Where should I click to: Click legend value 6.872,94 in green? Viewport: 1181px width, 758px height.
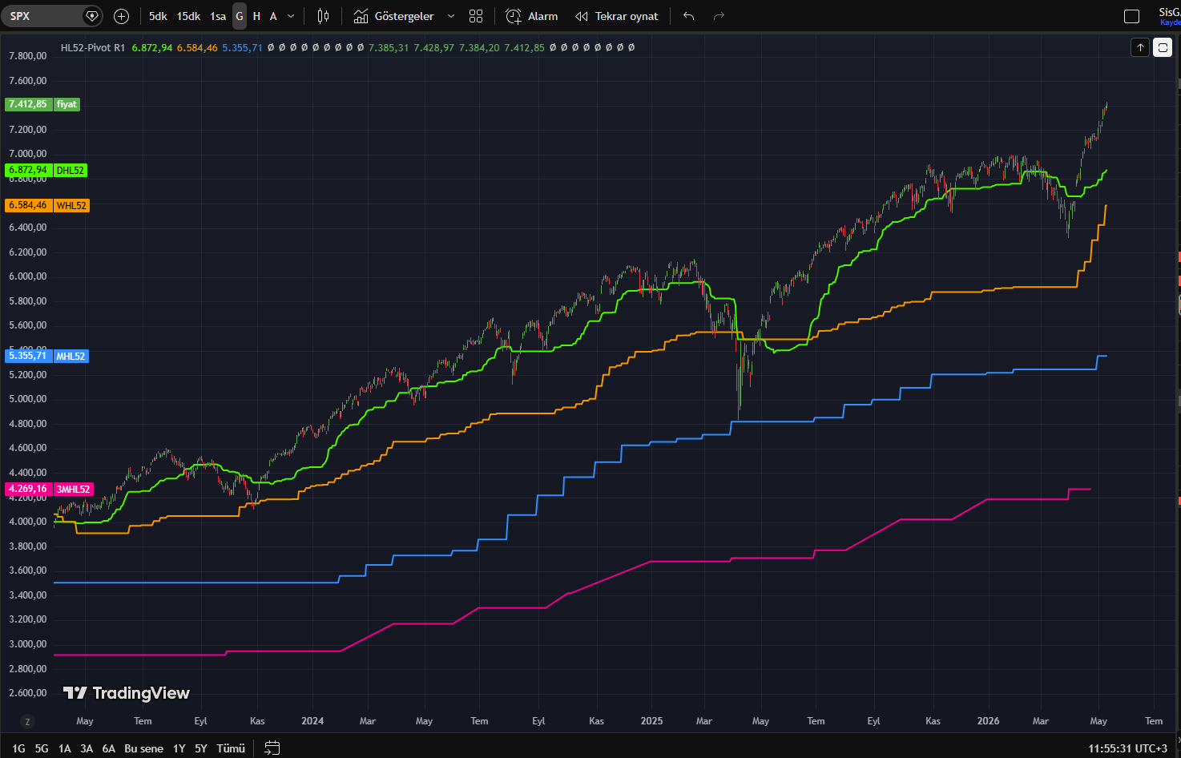tap(152, 48)
